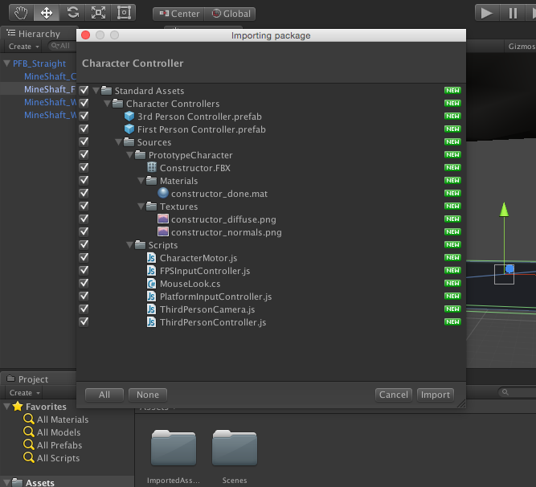Click All Prefabs search icon in Favorites

point(29,445)
